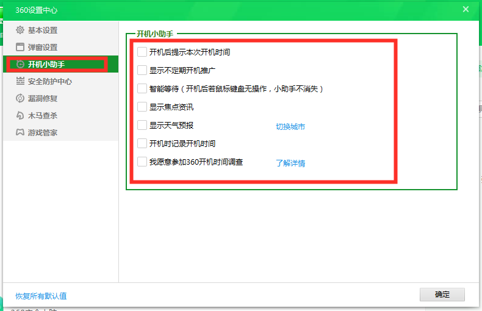
Task: Check 我愿意参加360开机时间调查 checkbox
Action: 142,162
